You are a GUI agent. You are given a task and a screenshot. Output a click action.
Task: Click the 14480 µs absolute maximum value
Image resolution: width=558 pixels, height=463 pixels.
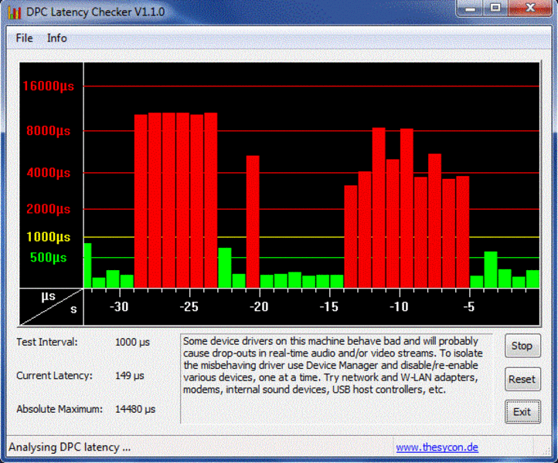click(x=135, y=409)
